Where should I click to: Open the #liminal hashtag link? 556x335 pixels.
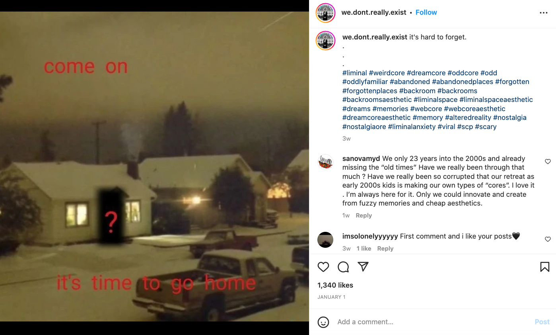click(x=354, y=73)
